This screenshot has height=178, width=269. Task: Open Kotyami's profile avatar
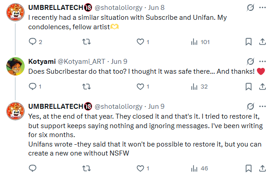15,66
